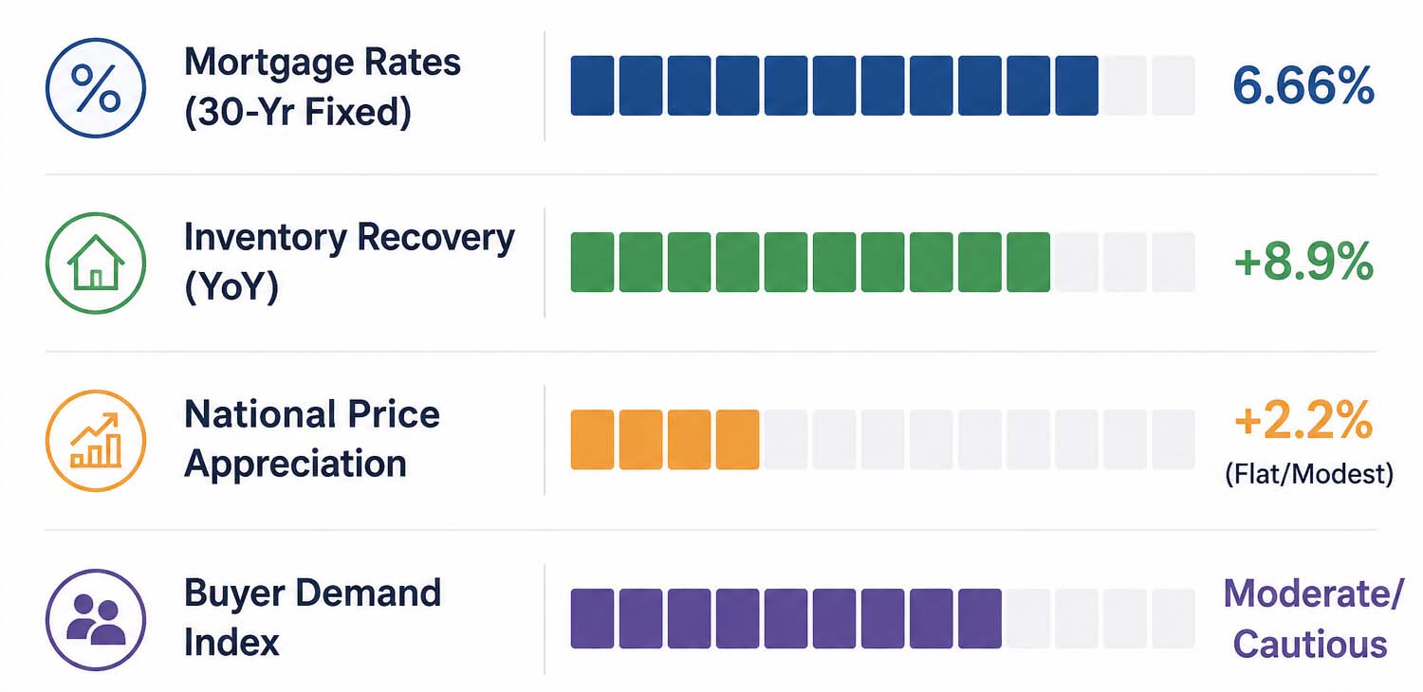The width and height of the screenshot is (1423, 692).
Task: Click the (Flat/Modest) note under +2.2%
Action: click(1309, 474)
